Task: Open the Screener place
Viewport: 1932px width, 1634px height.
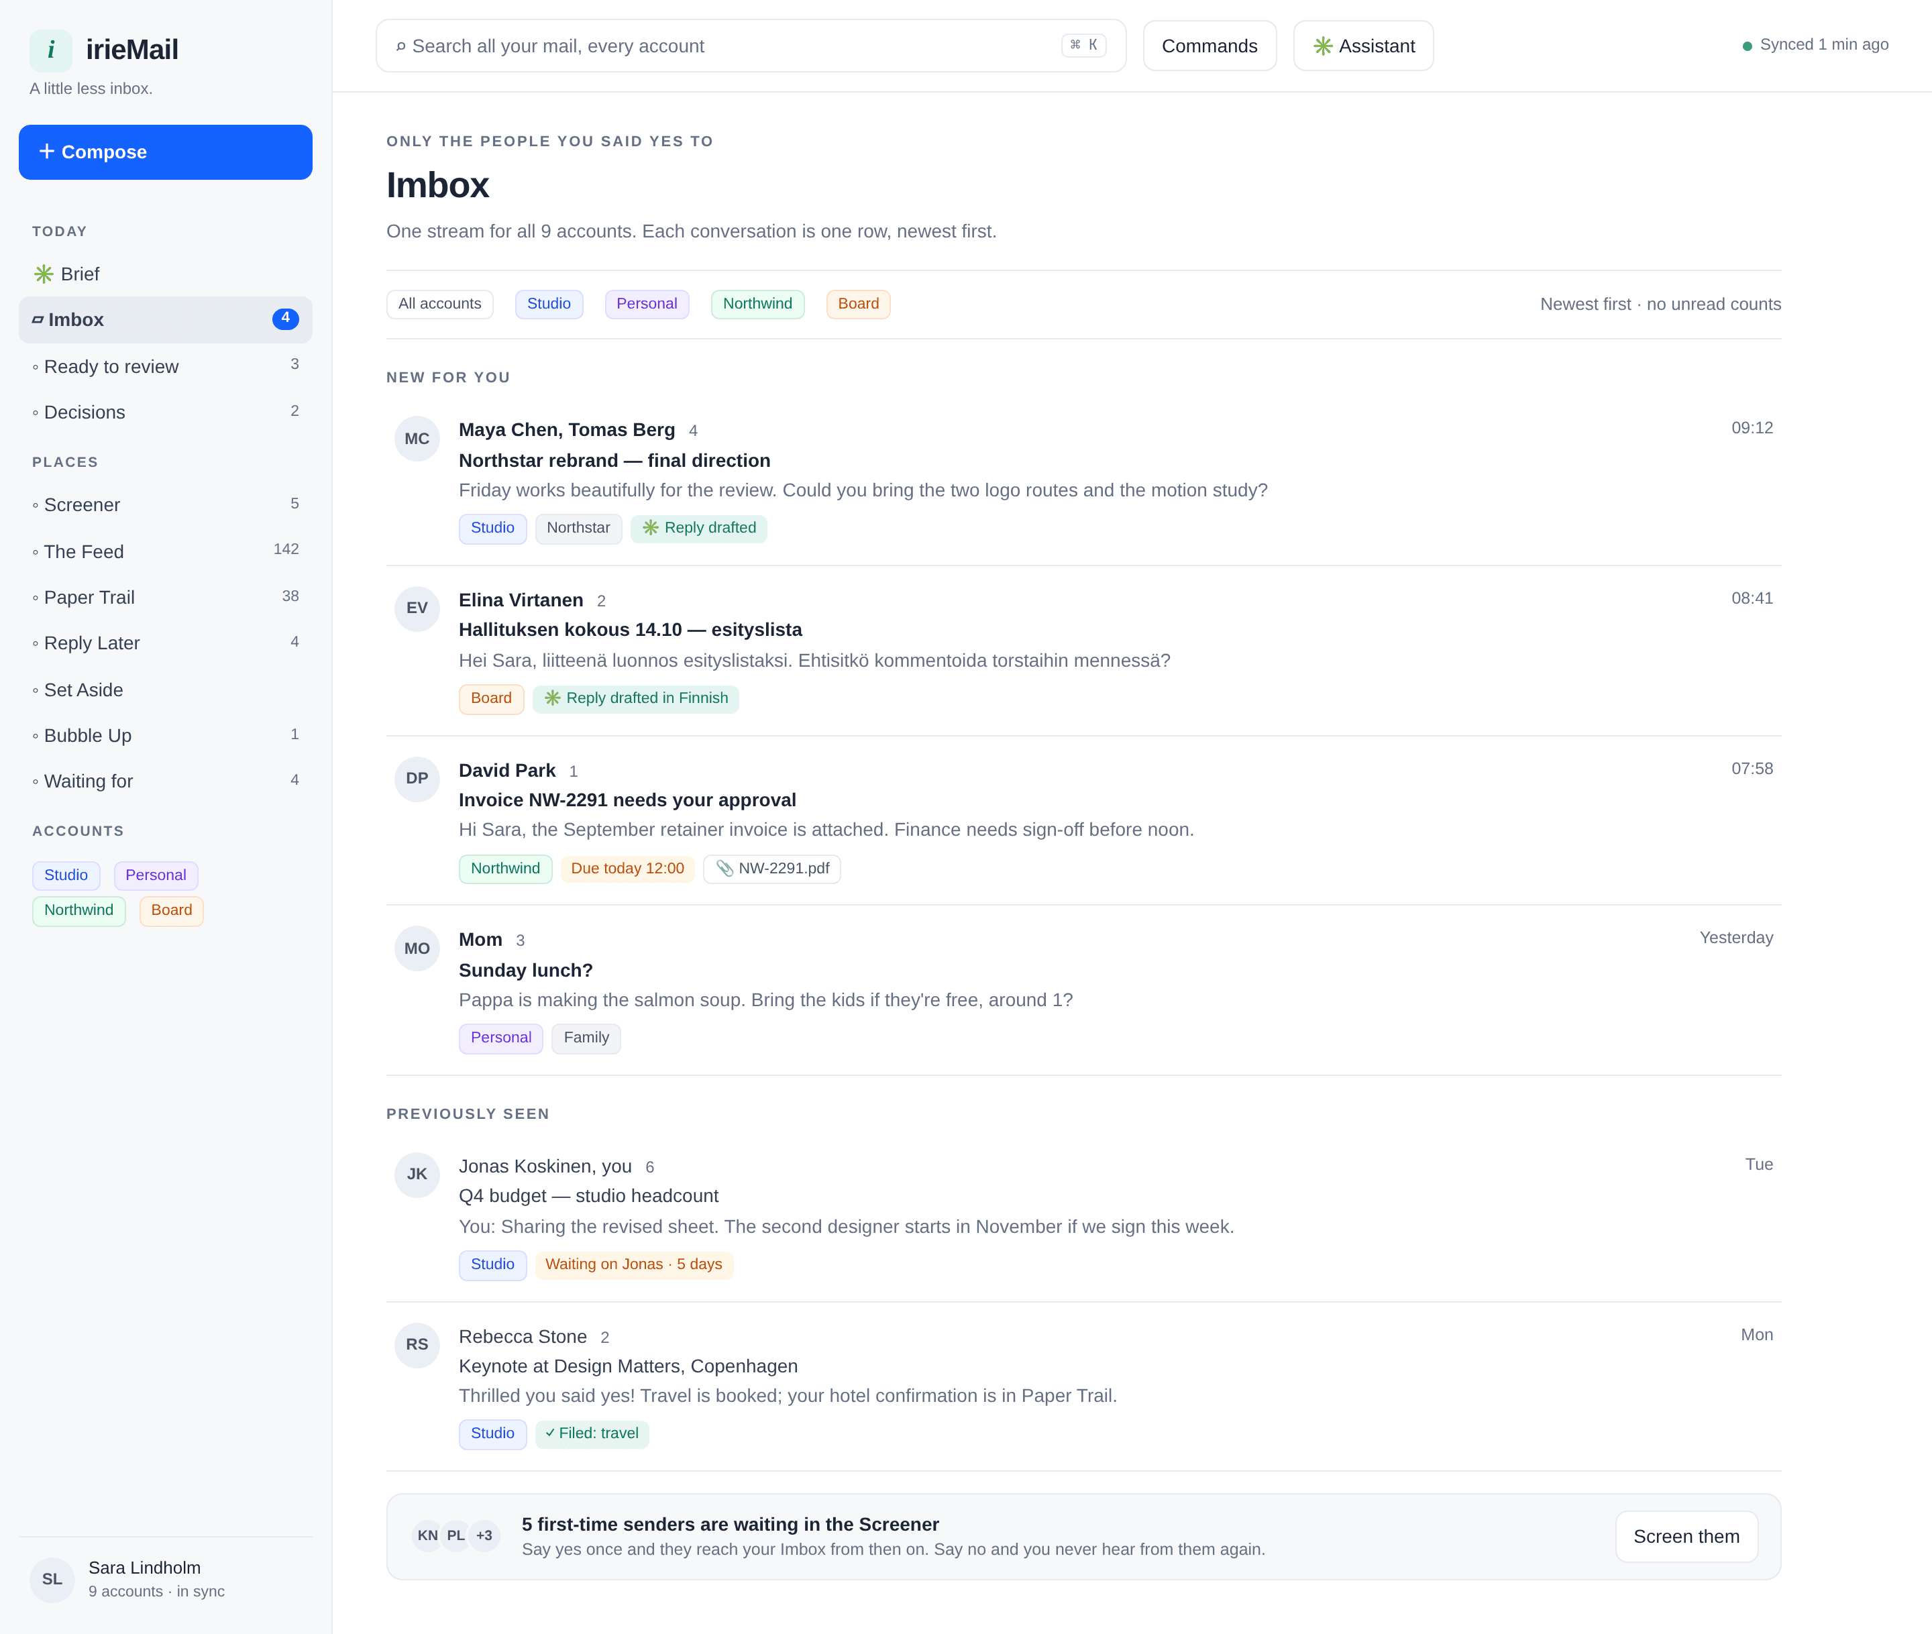Action: (166, 505)
